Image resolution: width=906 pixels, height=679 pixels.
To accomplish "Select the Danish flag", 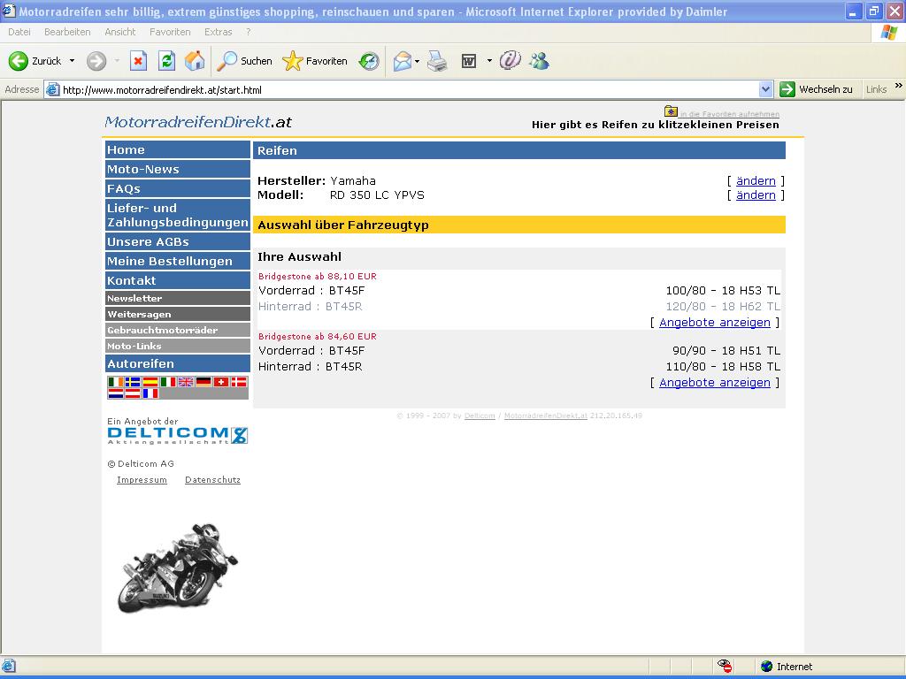I will click(239, 382).
